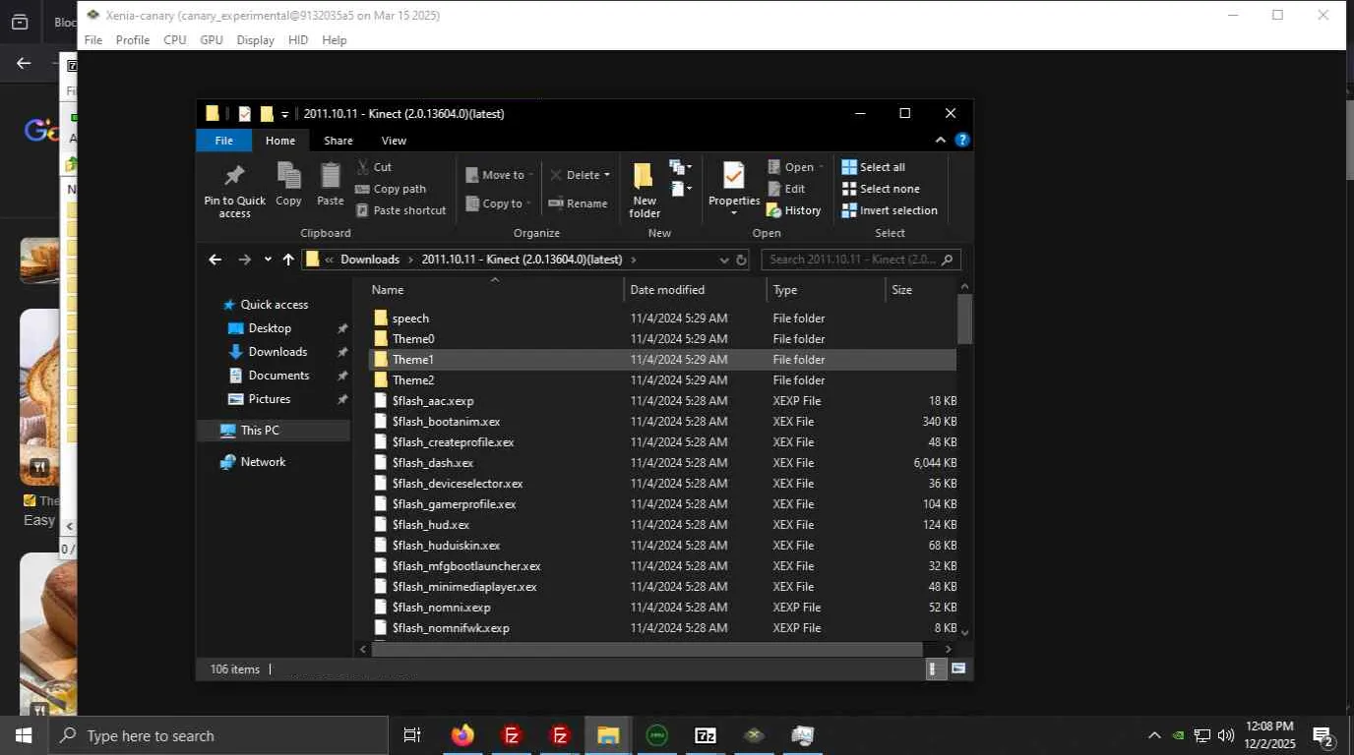Switch to large thumbnails view in status bar
The height and width of the screenshot is (755, 1354).
[x=957, y=668]
